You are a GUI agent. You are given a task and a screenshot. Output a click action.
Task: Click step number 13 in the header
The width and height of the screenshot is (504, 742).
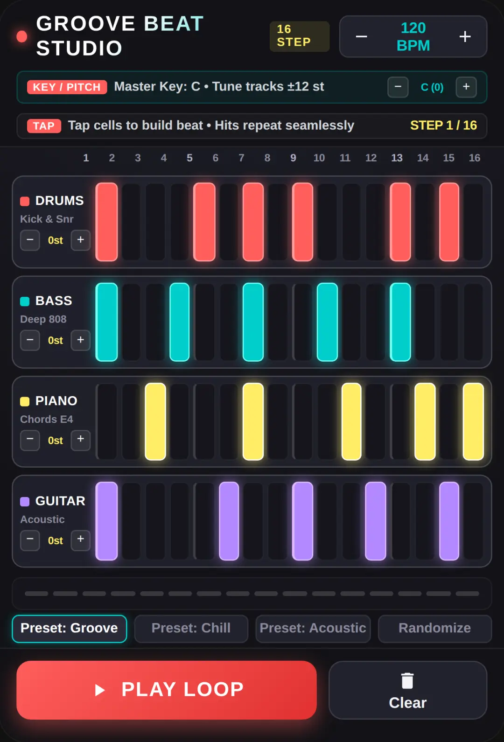397,158
